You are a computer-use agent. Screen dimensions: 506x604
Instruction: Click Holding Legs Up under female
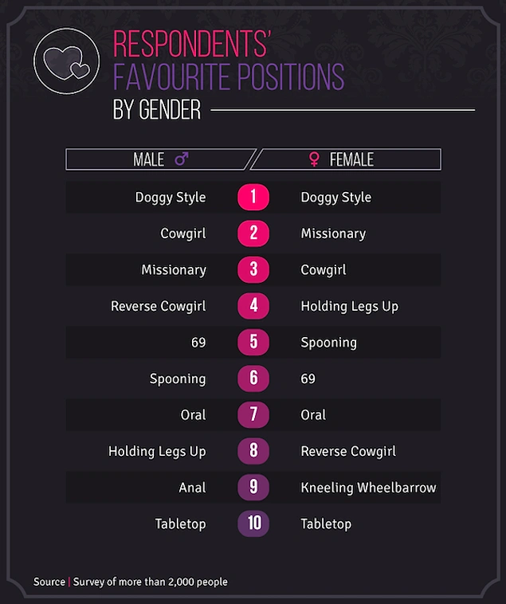350,306
